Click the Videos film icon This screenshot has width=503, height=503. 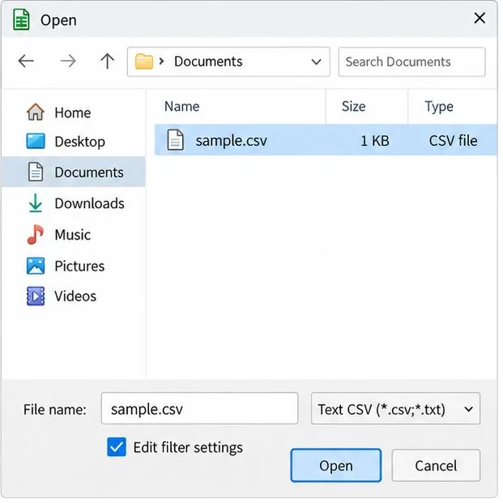tap(36, 296)
